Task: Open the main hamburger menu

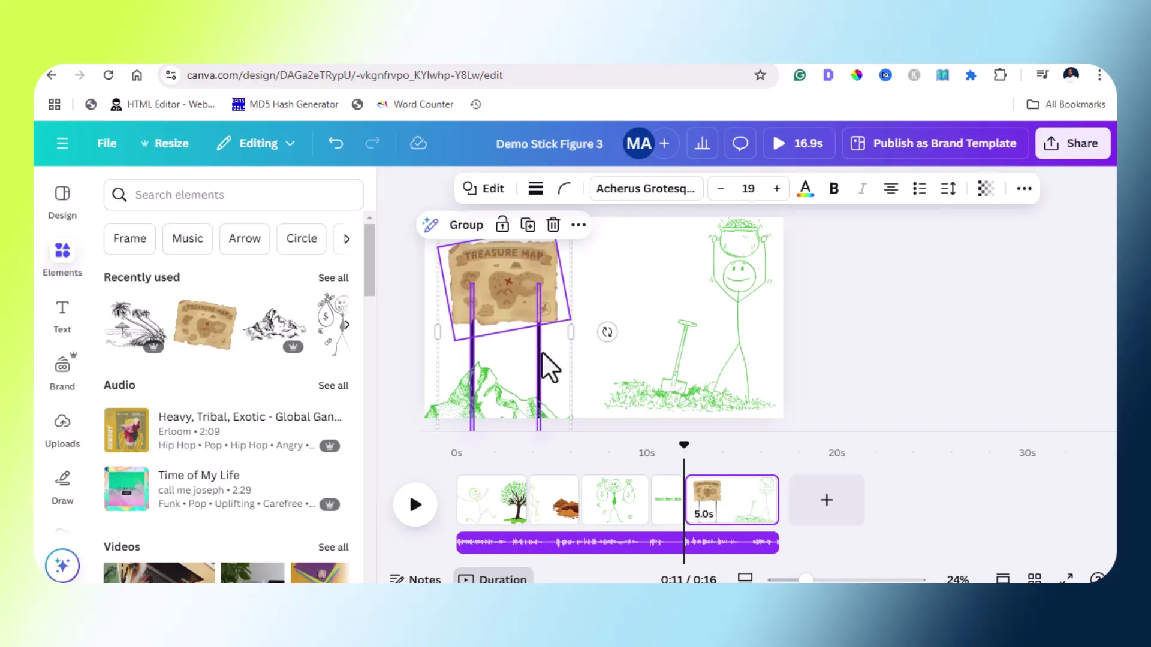Action: (x=62, y=143)
